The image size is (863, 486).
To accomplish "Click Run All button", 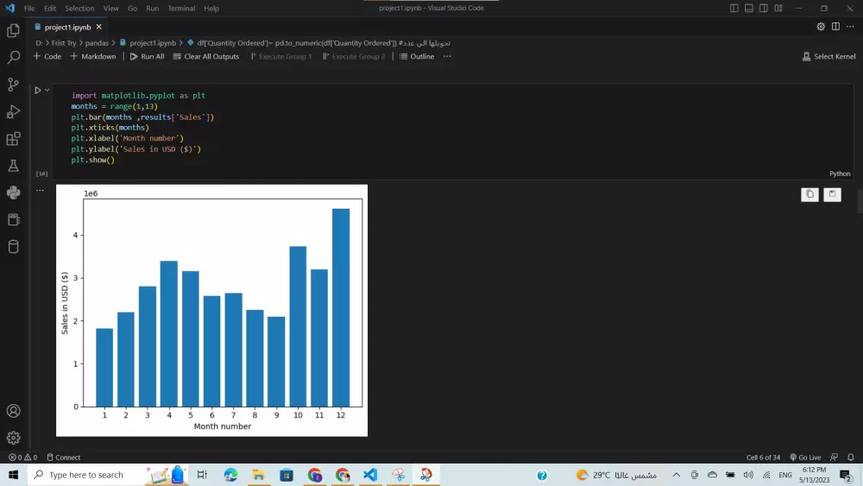I will [147, 56].
